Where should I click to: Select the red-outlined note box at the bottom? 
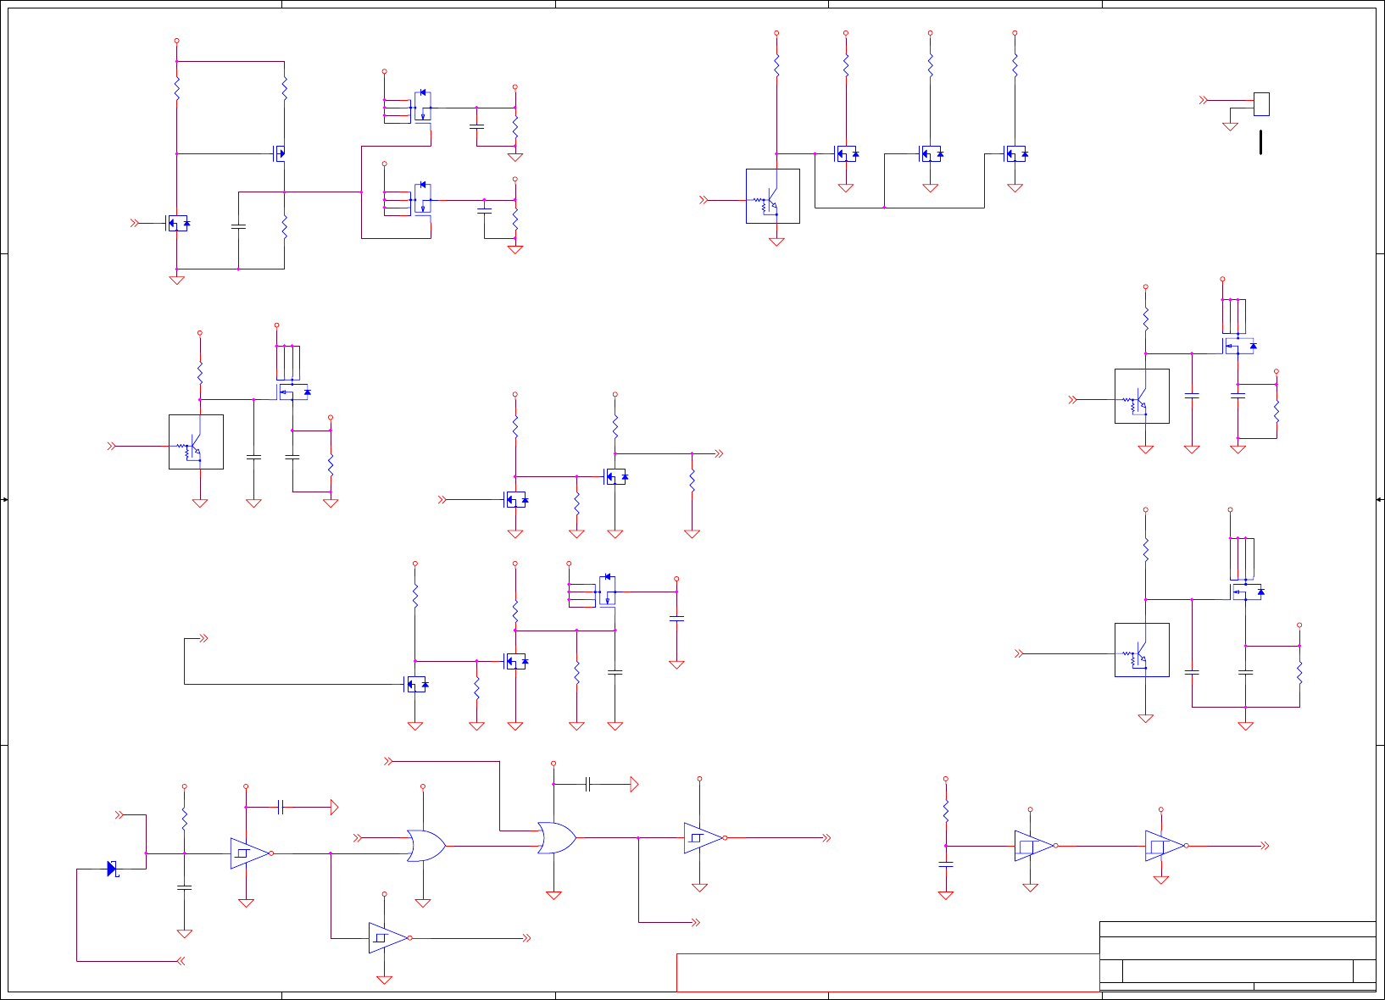[887, 973]
